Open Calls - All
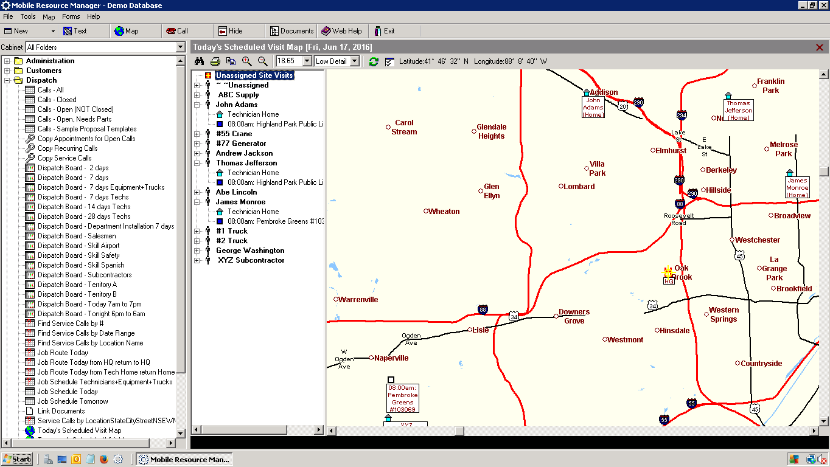The width and height of the screenshot is (830, 467). tap(51, 90)
